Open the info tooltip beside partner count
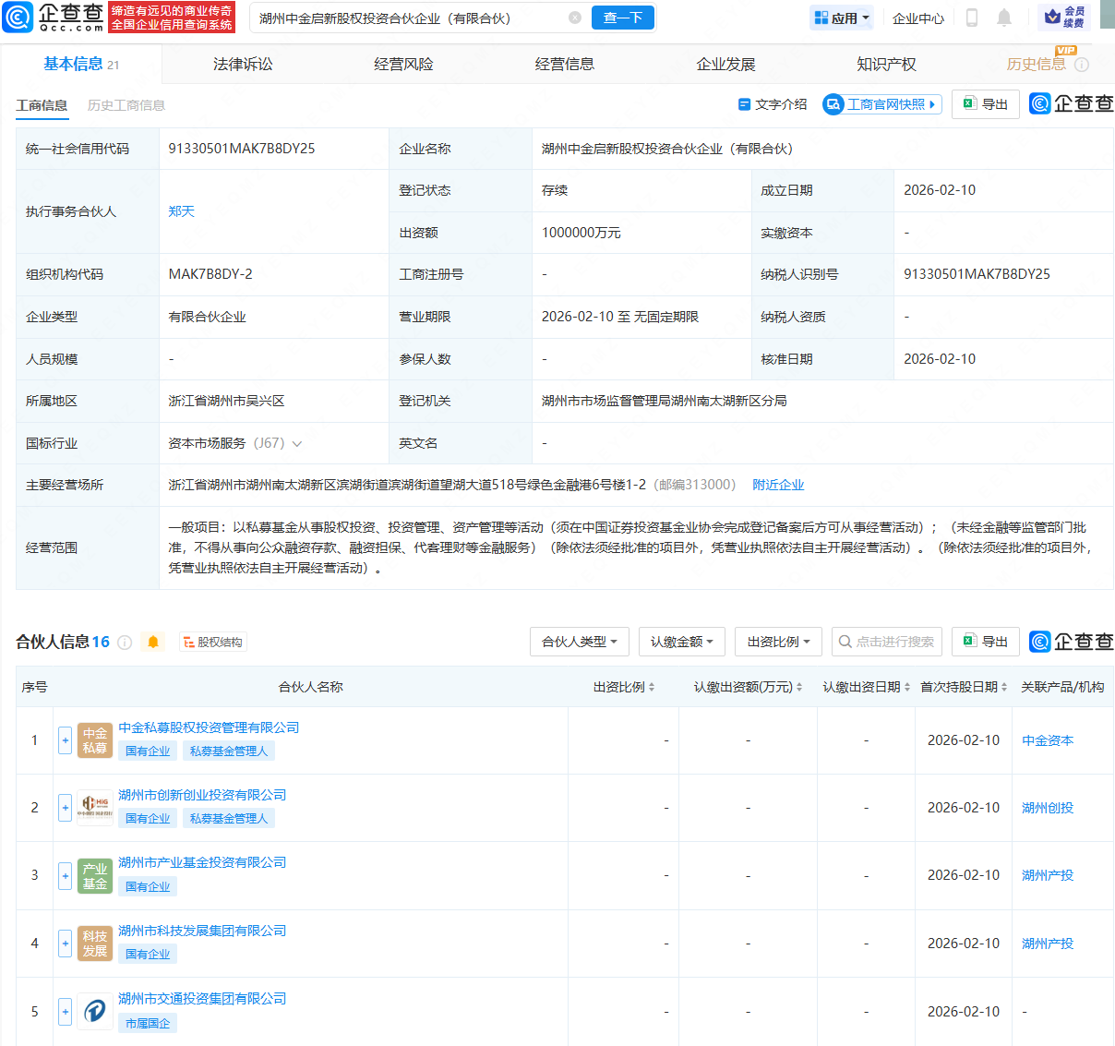The height and width of the screenshot is (1046, 1115). click(x=125, y=643)
